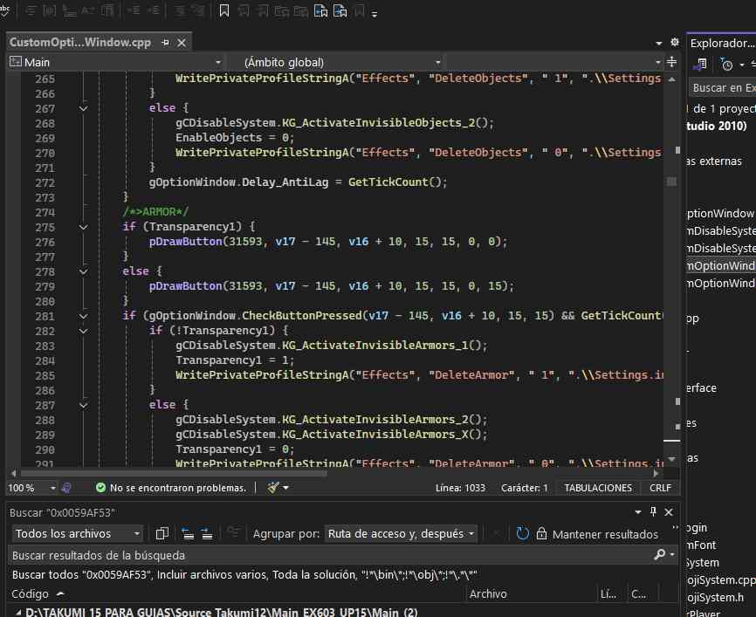
Task: Click the split editor window icon
Action: coord(671,62)
